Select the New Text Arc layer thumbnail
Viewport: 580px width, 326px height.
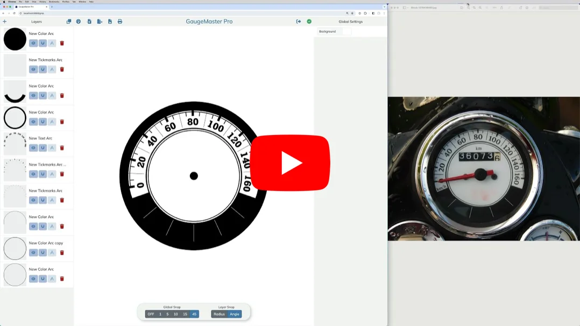15,144
